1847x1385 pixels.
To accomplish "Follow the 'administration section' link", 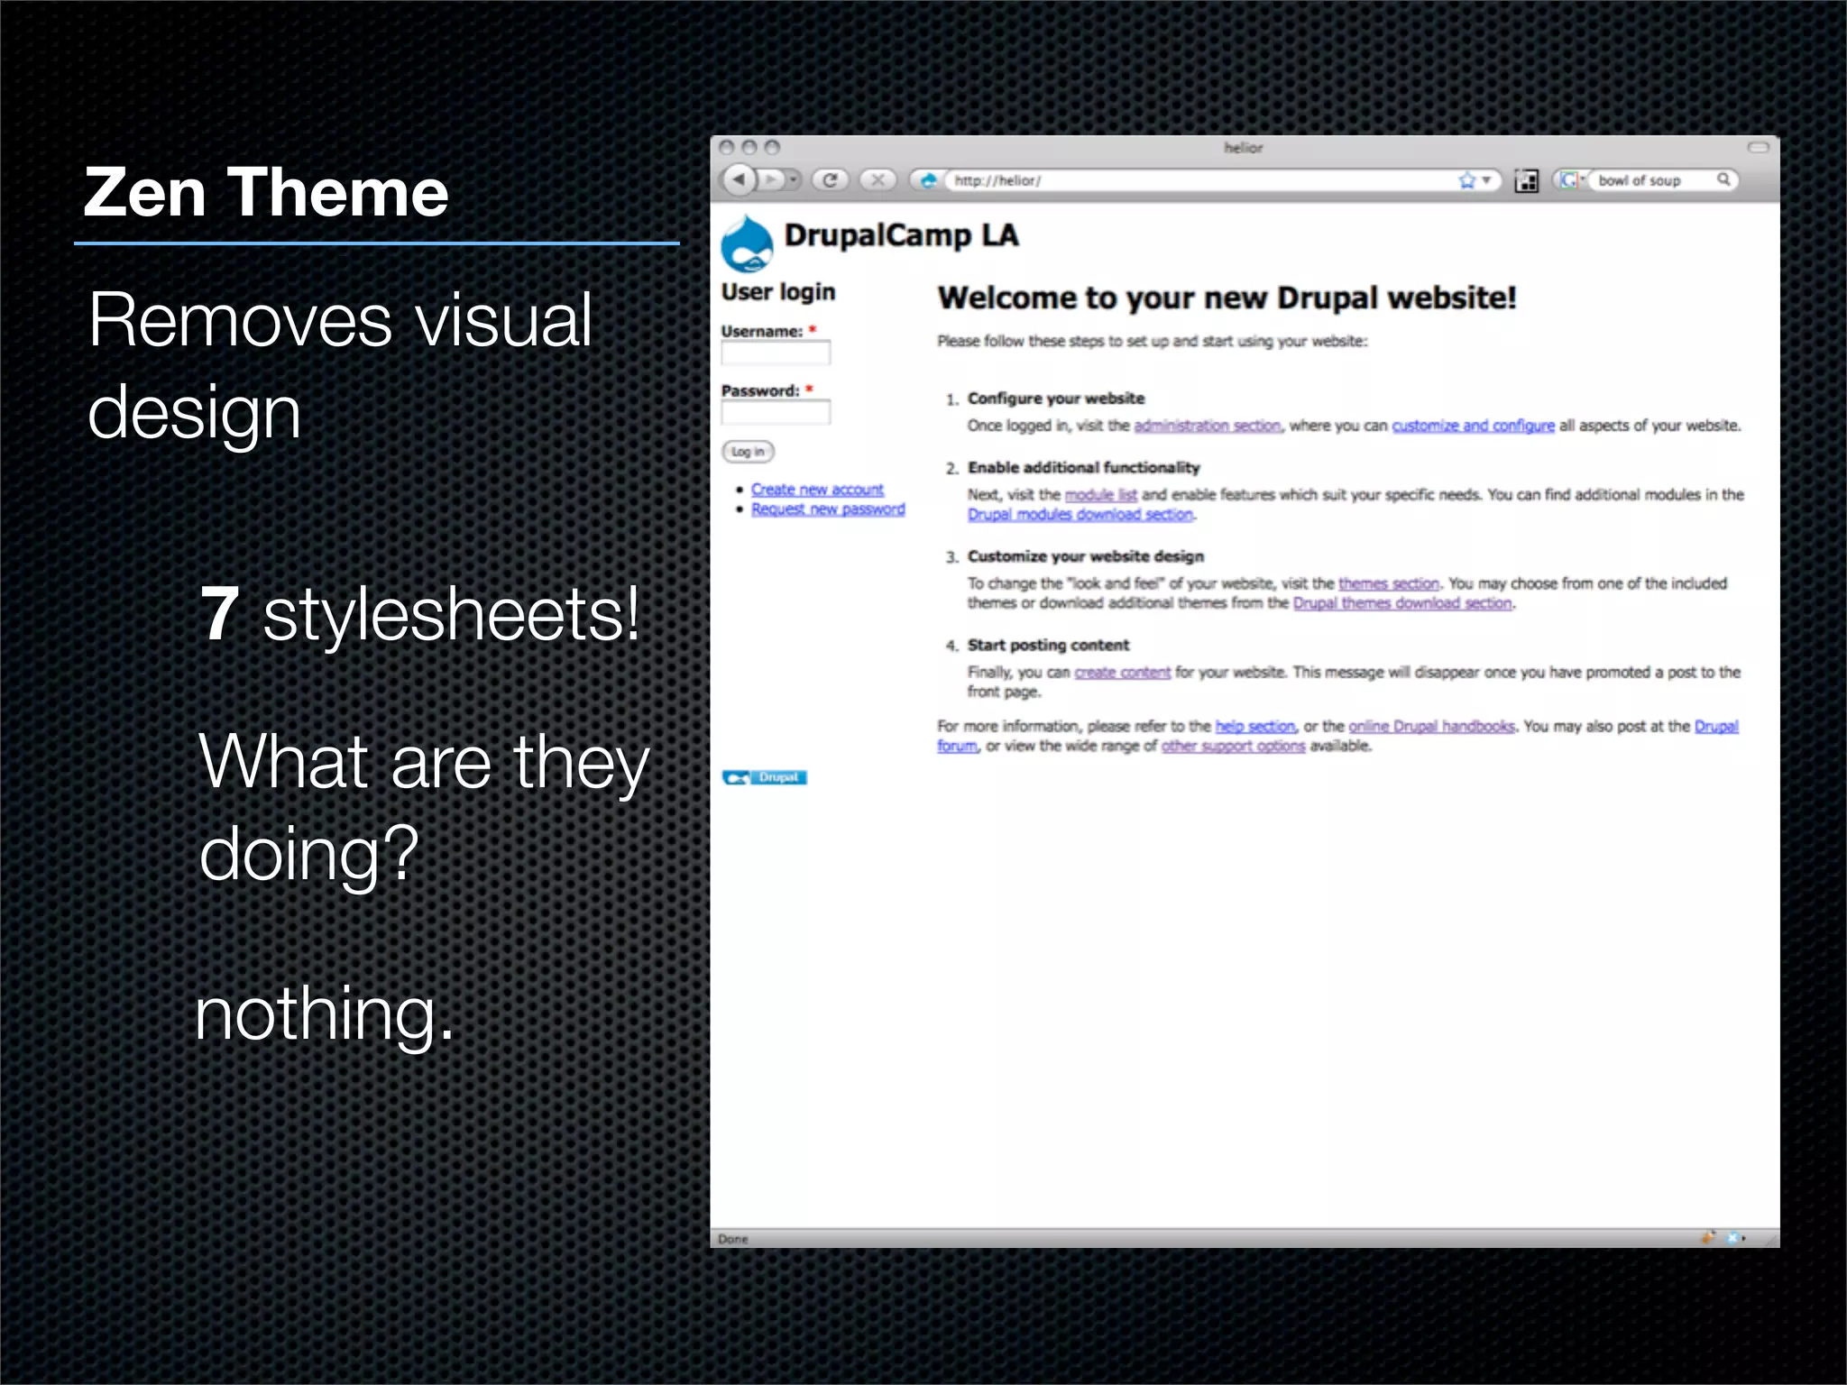I will [1208, 425].
